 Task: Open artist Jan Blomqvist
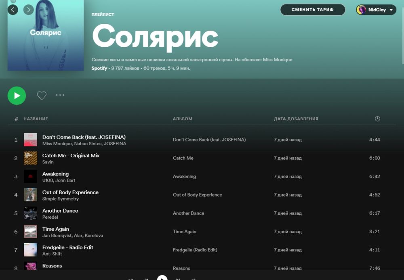(57, 236)
